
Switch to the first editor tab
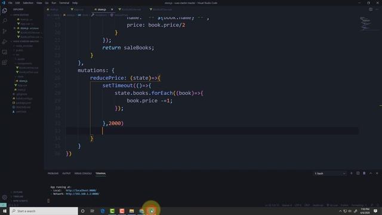(x=54, y=10)
